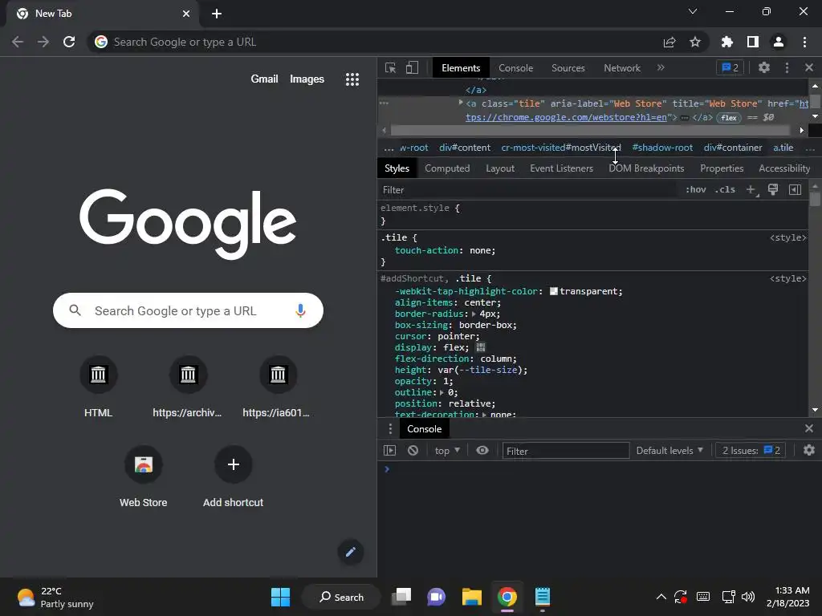
Task: Open the Extensions puzzle icon
Action: click(x=727, y=42)
